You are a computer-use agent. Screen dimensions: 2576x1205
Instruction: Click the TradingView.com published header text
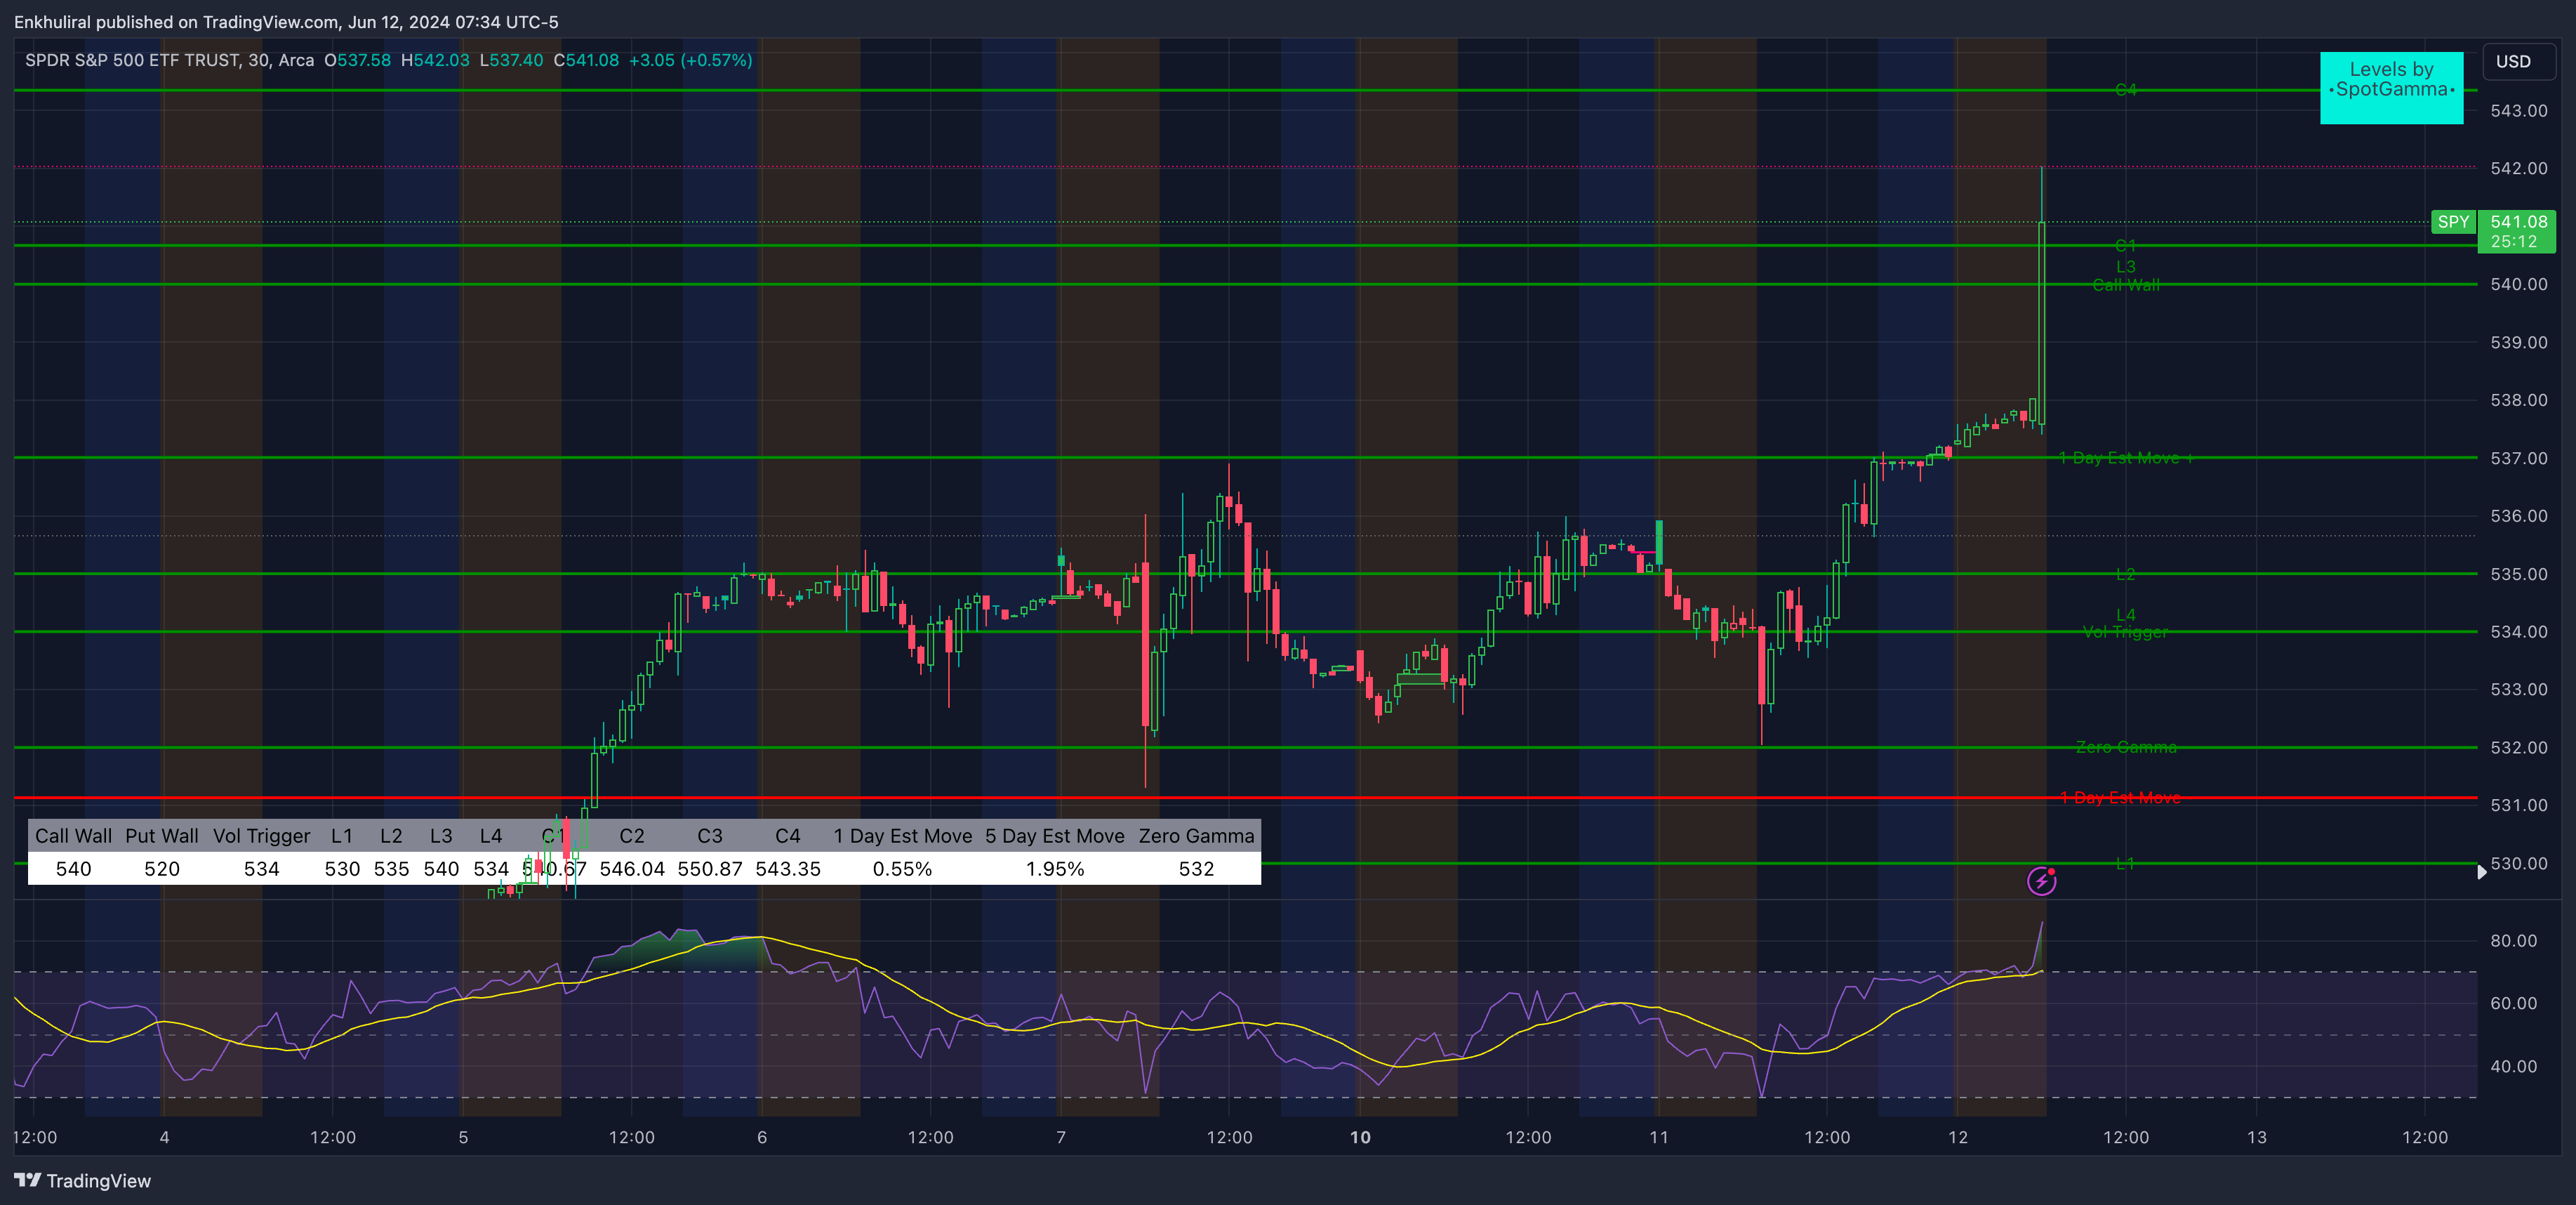pyautogui.click(x=286, y=22)
